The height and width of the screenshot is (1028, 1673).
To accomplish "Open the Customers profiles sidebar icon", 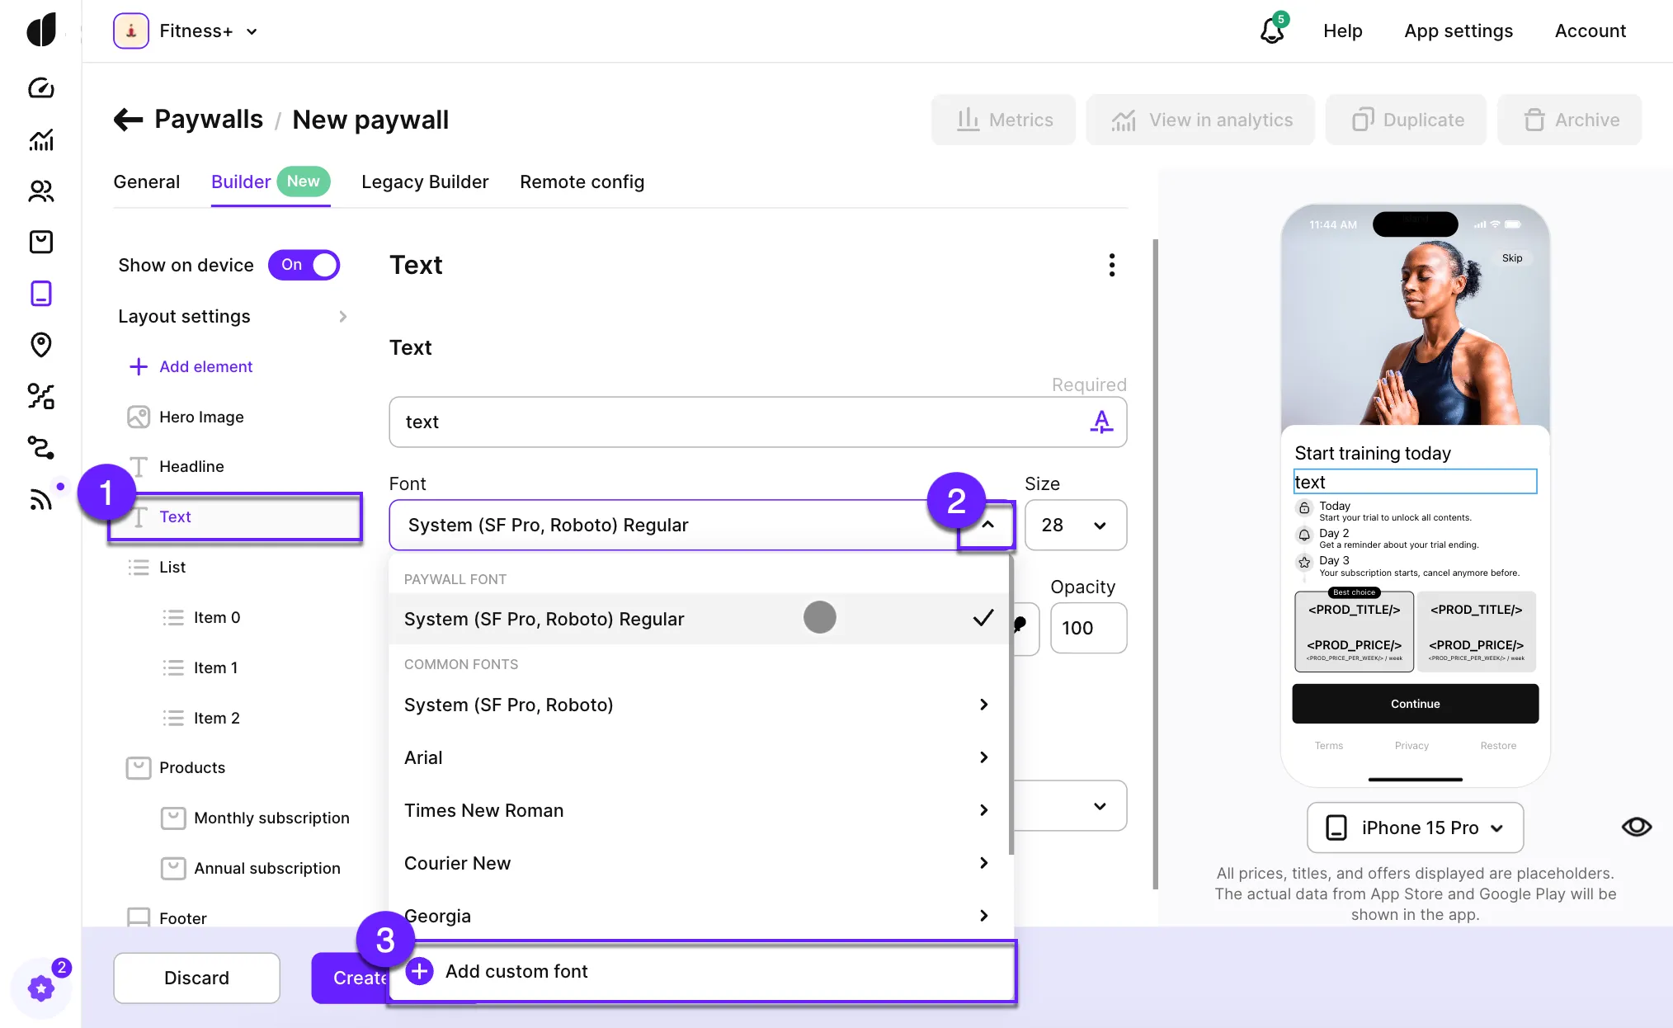I will 40,191.
